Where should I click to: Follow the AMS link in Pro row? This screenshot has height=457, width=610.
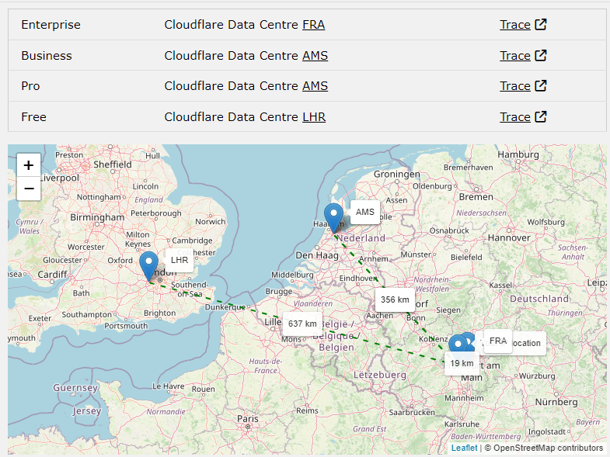click(315, 86)
